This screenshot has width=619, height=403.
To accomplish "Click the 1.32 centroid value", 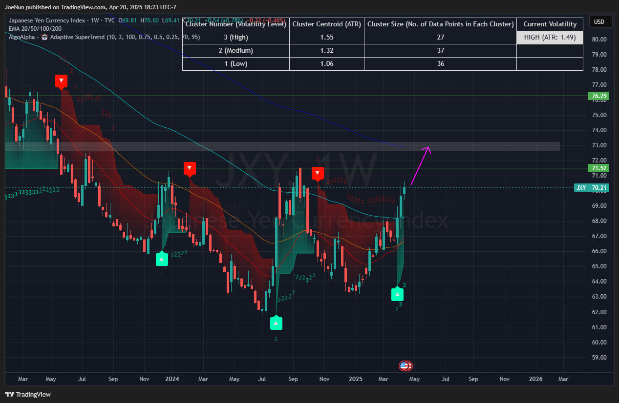I will click(327, 50).
